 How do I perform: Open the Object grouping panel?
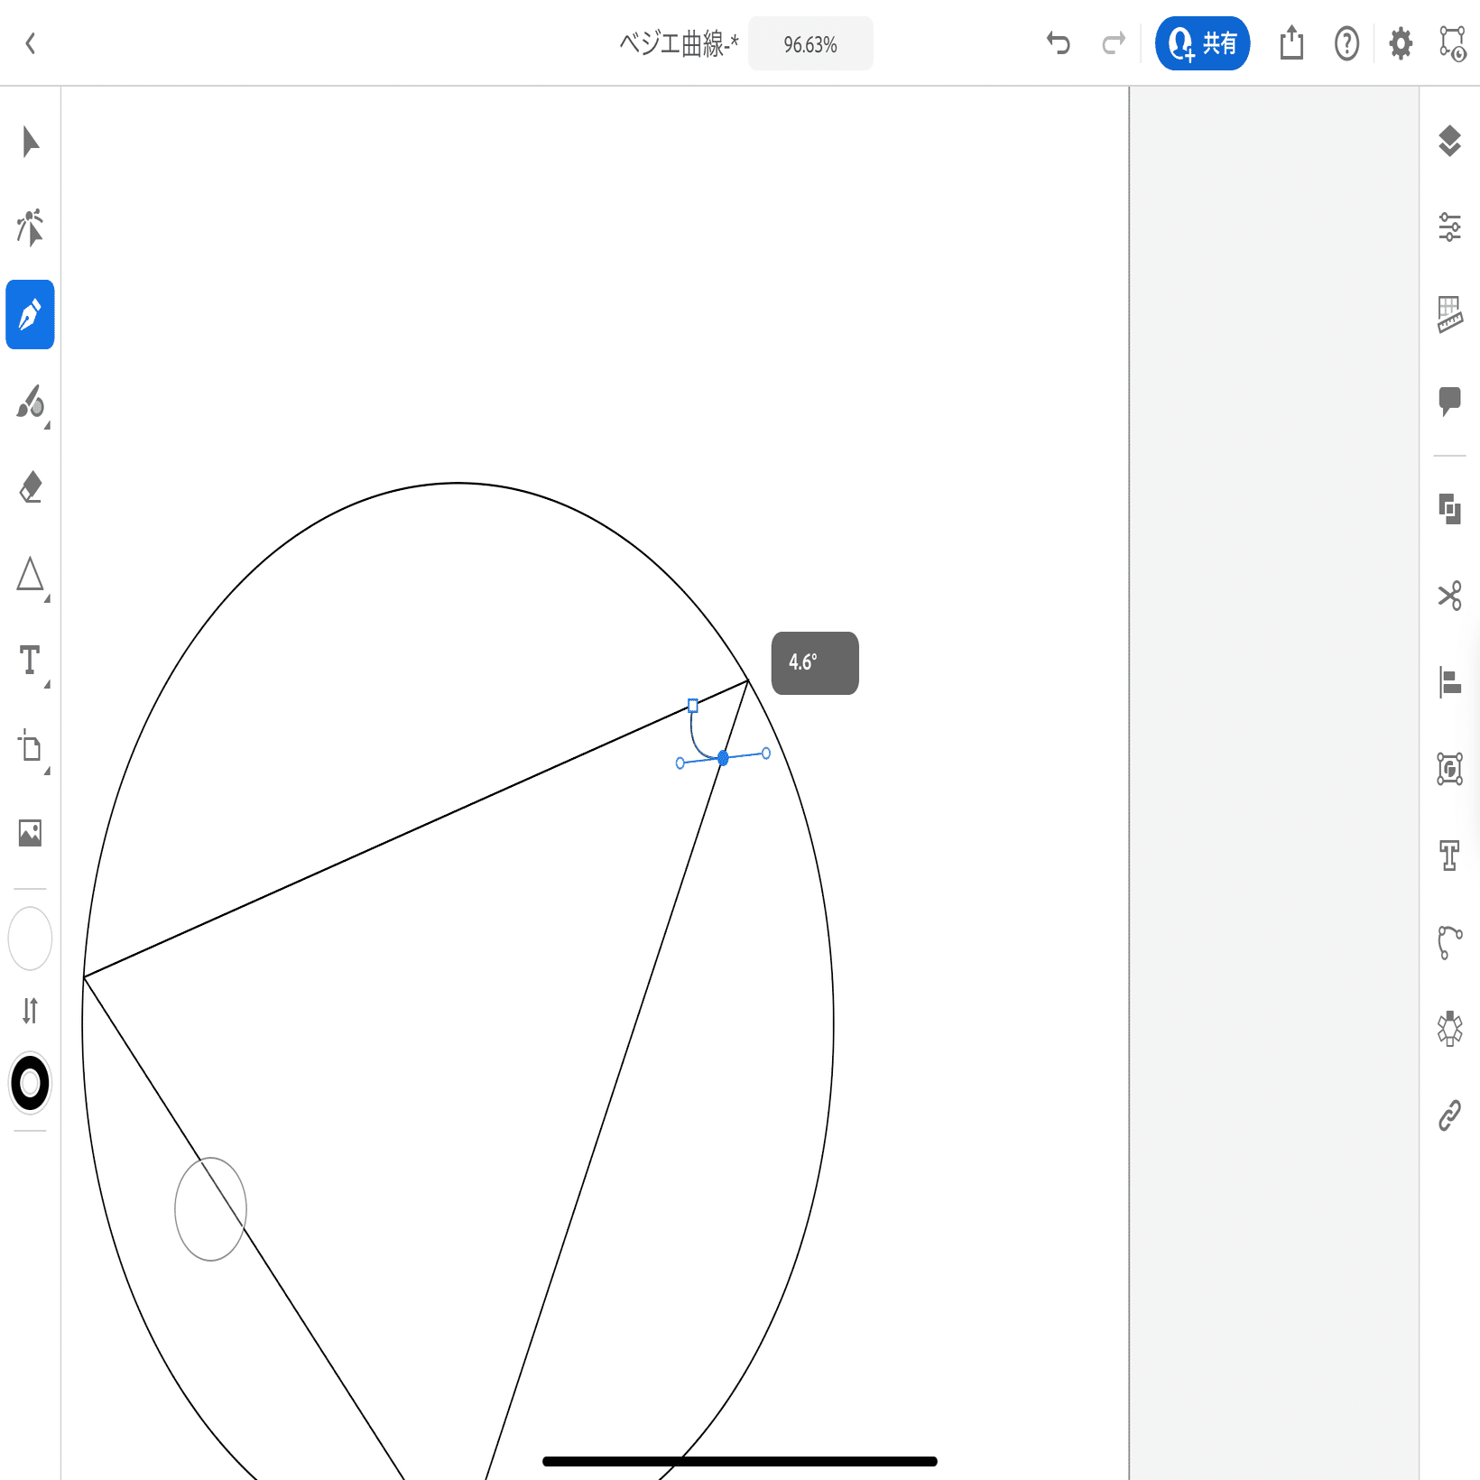(1449, 769)
